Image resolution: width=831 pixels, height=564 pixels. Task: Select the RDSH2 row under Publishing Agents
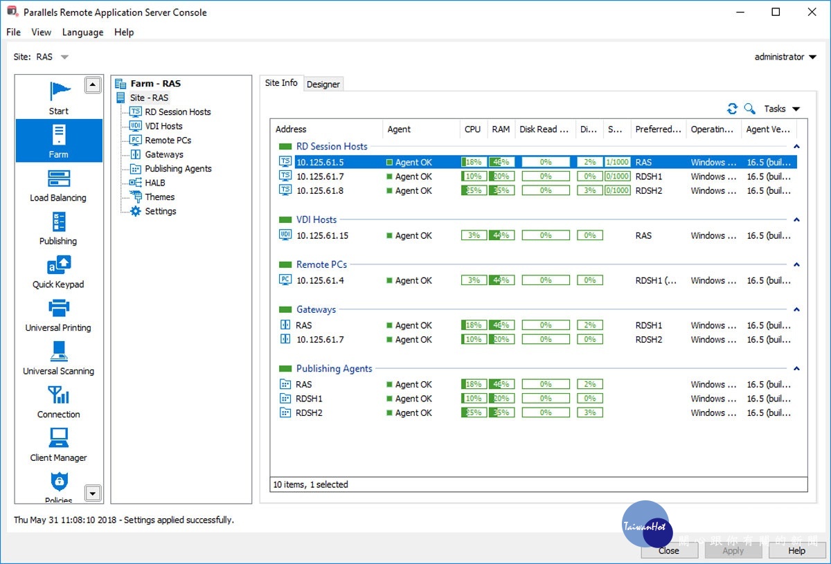[x=533, y=413]
